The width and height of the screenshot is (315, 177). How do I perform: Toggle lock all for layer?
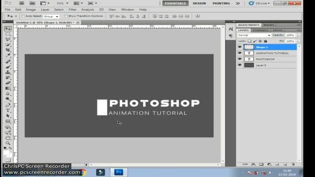click(x=265, y=41)
